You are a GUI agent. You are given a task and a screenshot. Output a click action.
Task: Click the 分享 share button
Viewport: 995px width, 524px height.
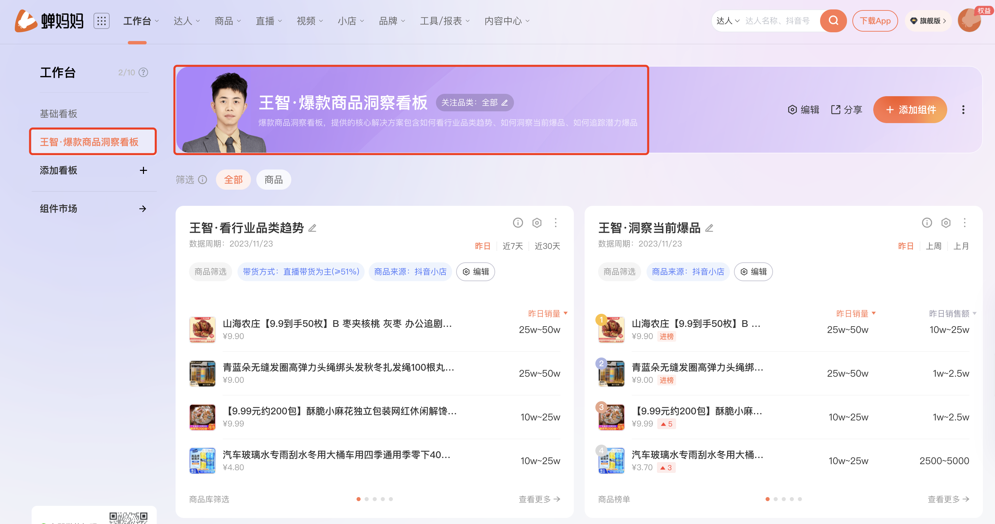pyautogui.click(x=846, y=110)
